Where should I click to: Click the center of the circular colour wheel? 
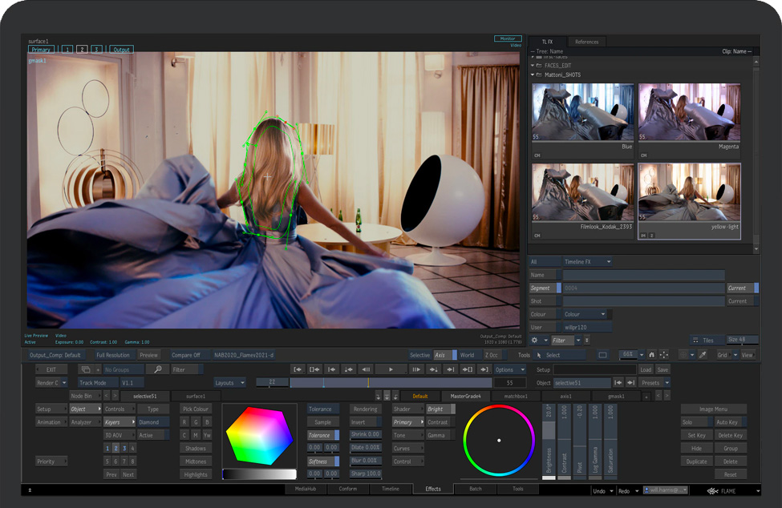(499, 440)
